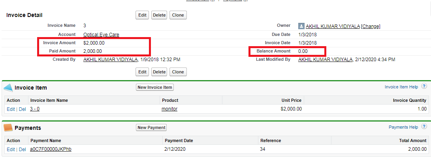Click the top Delete button in Invoice Detail
431x161 pixels.
[160, 15]
